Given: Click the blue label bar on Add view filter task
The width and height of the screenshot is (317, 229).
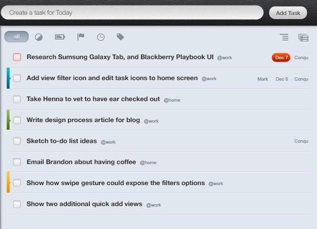Looking at the screenshot, I should pyautogui.click(x=8, y=78).
